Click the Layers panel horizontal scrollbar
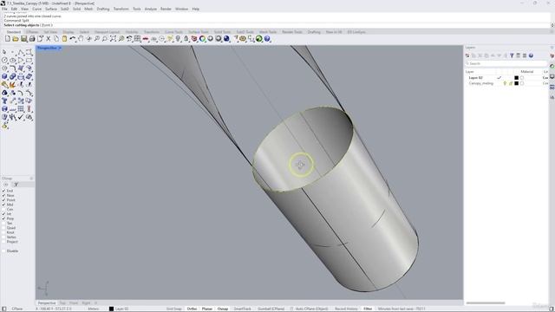Screen dimensions: 555x312 pyautogui.click(x=486, y=303)
